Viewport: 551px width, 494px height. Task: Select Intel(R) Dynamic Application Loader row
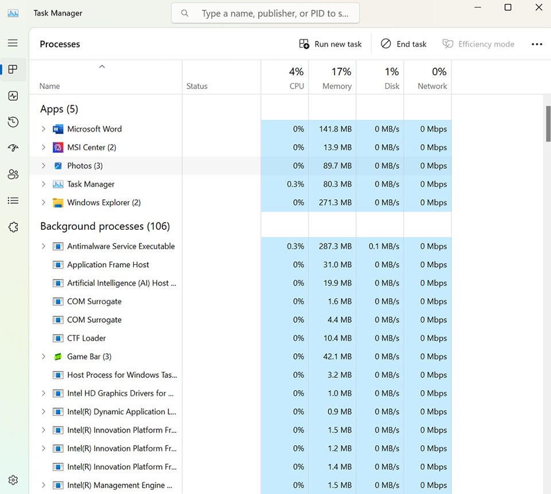pos(240,412)
